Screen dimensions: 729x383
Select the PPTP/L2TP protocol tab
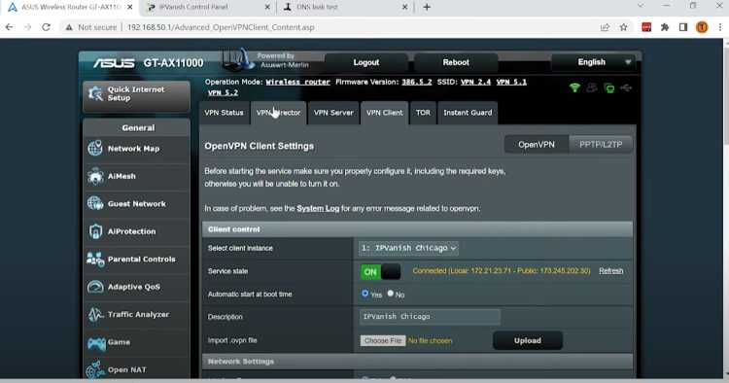click(x=601, y=145)
